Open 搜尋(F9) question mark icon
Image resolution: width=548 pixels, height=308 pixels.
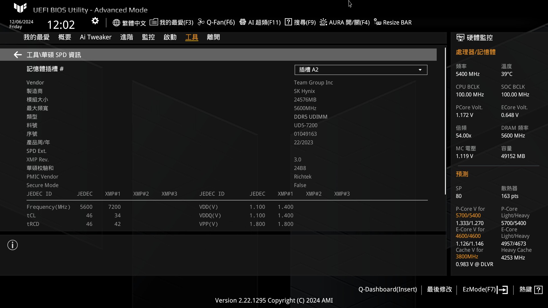click(288, 22)
